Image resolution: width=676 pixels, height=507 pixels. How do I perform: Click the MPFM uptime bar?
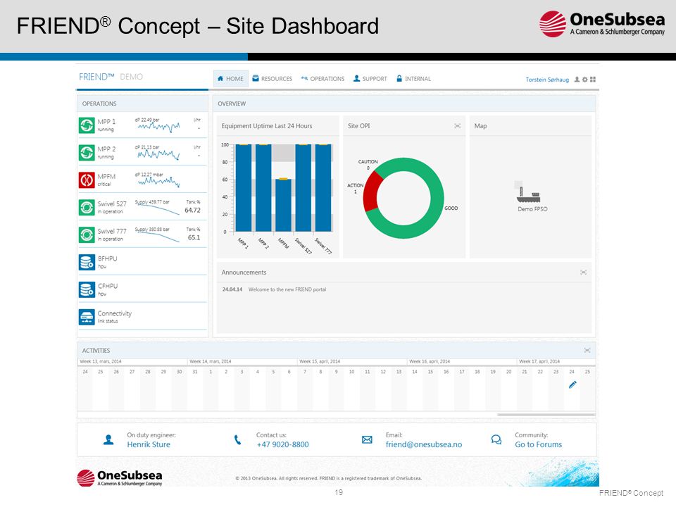click(283, 205)
